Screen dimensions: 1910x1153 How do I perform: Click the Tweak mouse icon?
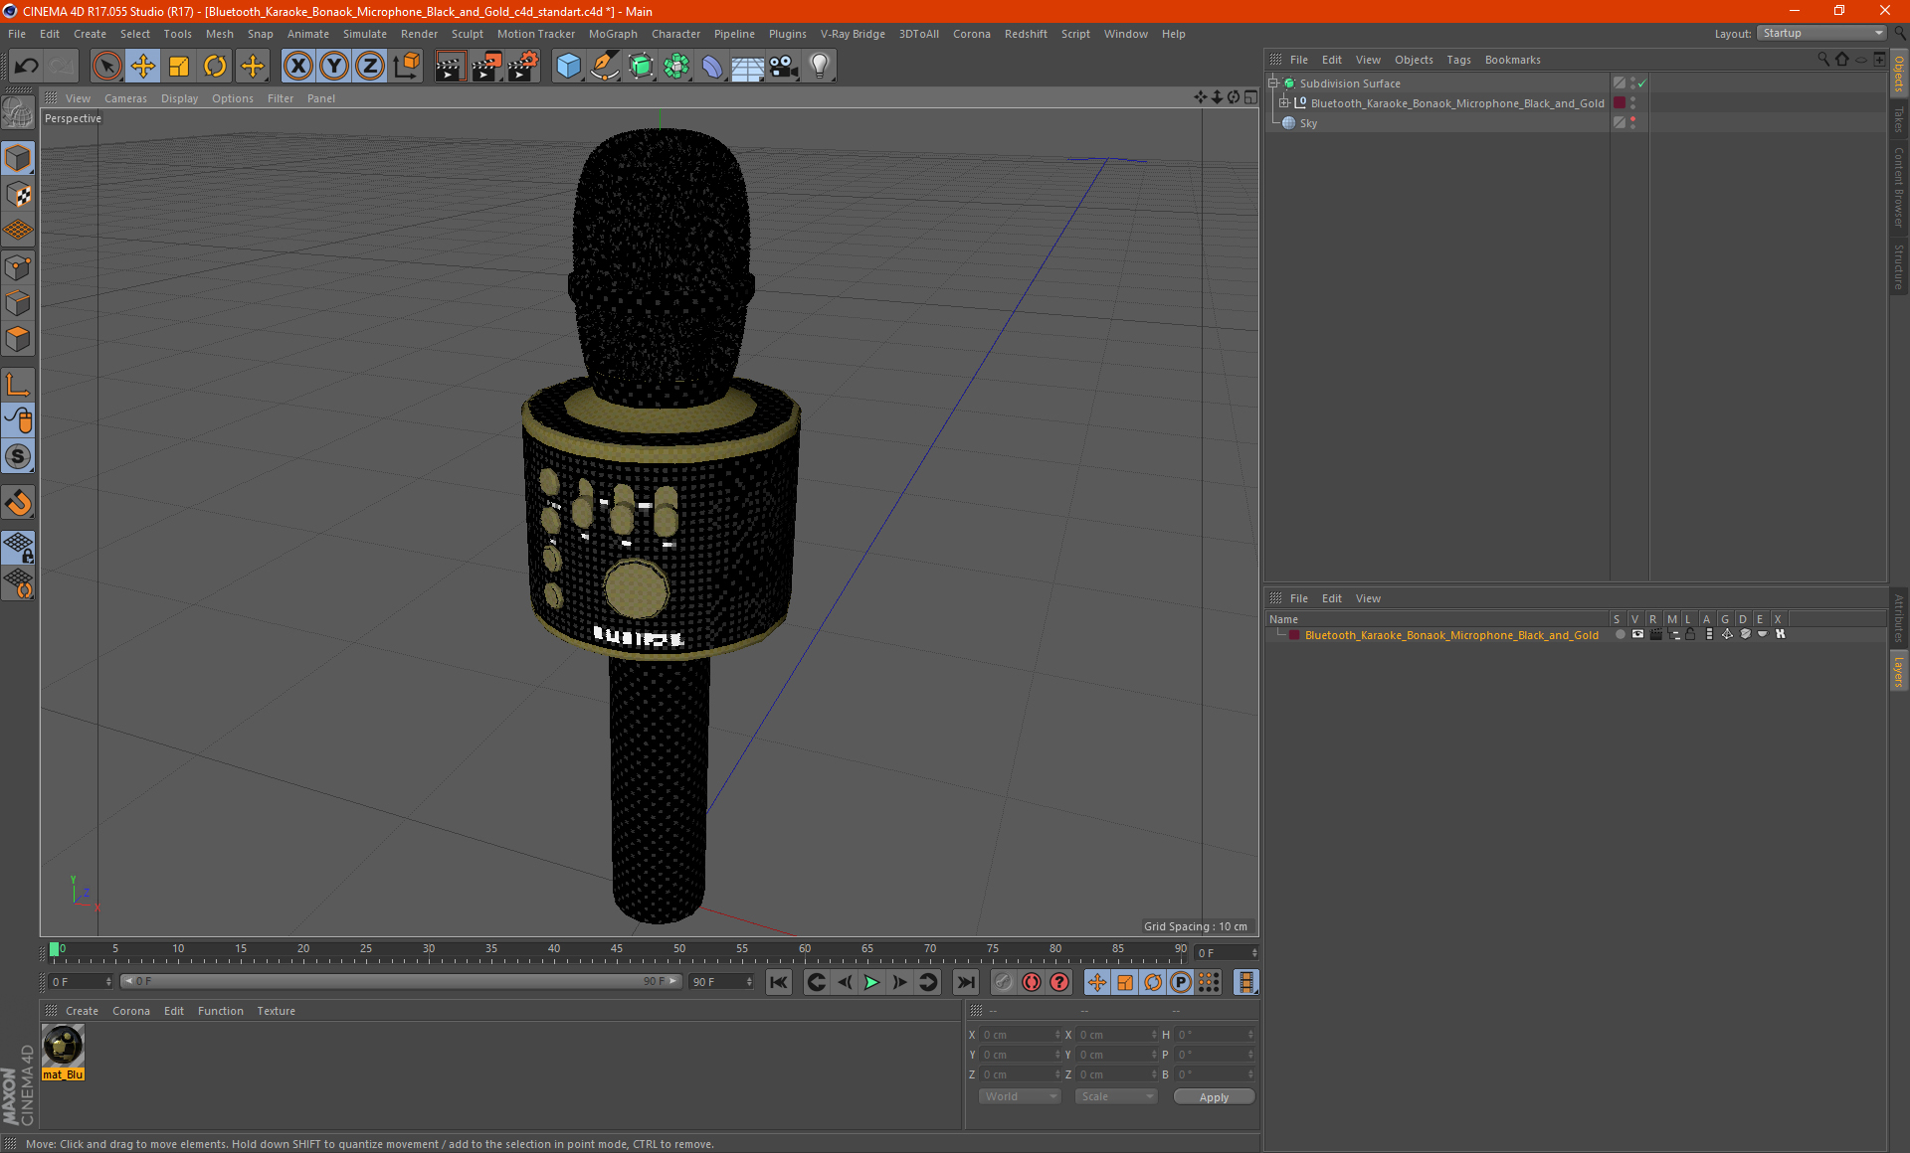click(x=18, y=420)
